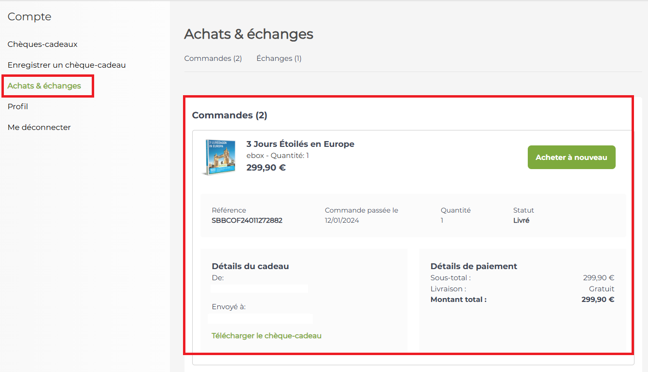Viewport: 648px width, 372px height.
Task: Click the blank De sender field
Action: coord(259,288)
